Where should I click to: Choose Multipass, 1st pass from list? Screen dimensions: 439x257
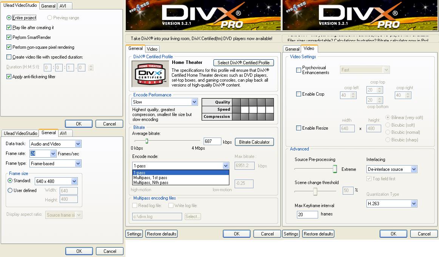pos(181,178)
